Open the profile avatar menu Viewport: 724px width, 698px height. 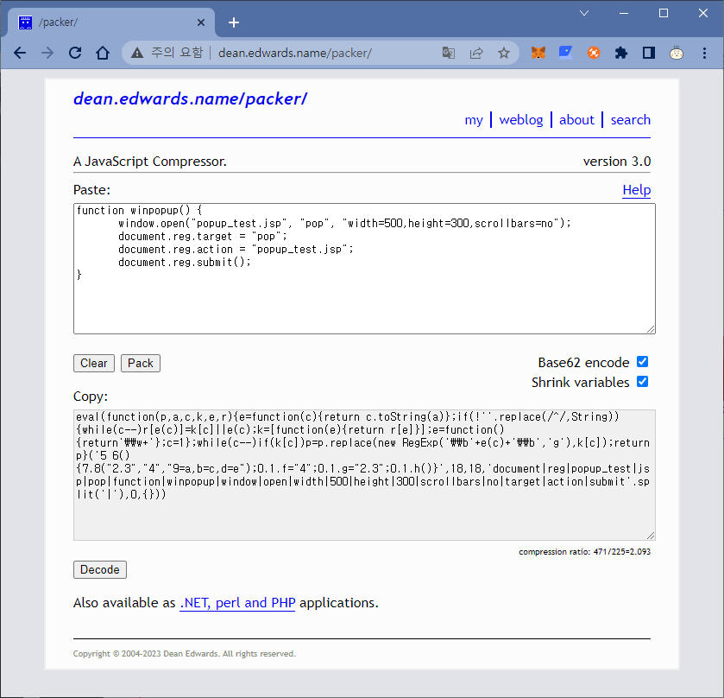677,54
